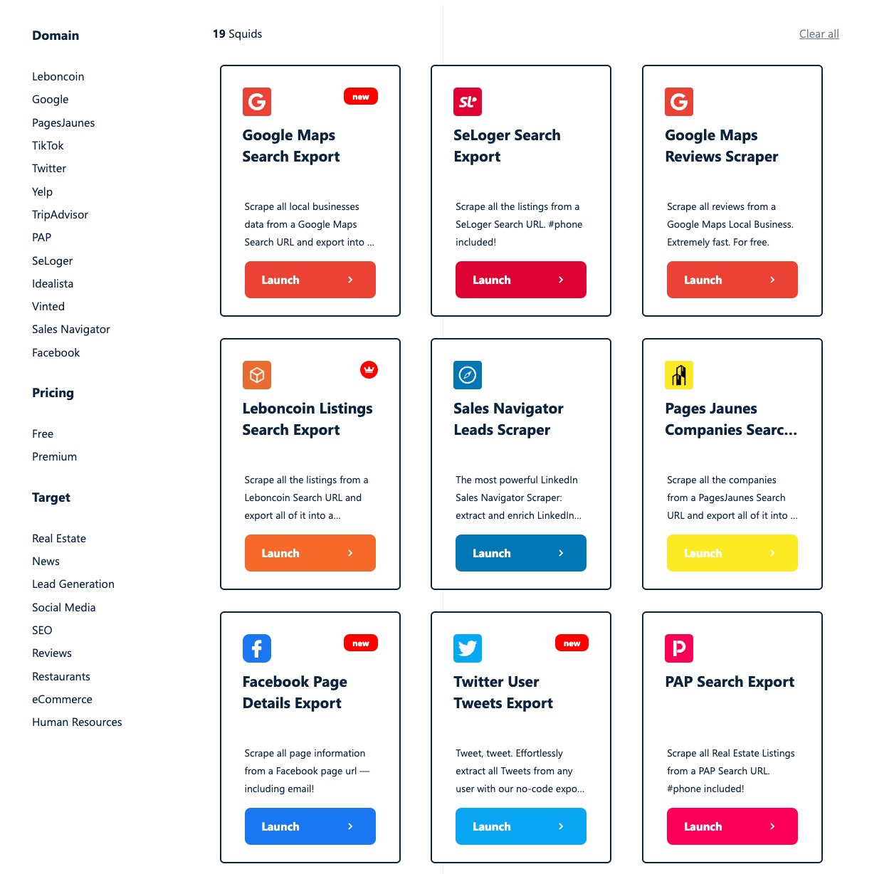
Task: Click the SeLoger red logo icon
Action: click(x=468, y=102)
